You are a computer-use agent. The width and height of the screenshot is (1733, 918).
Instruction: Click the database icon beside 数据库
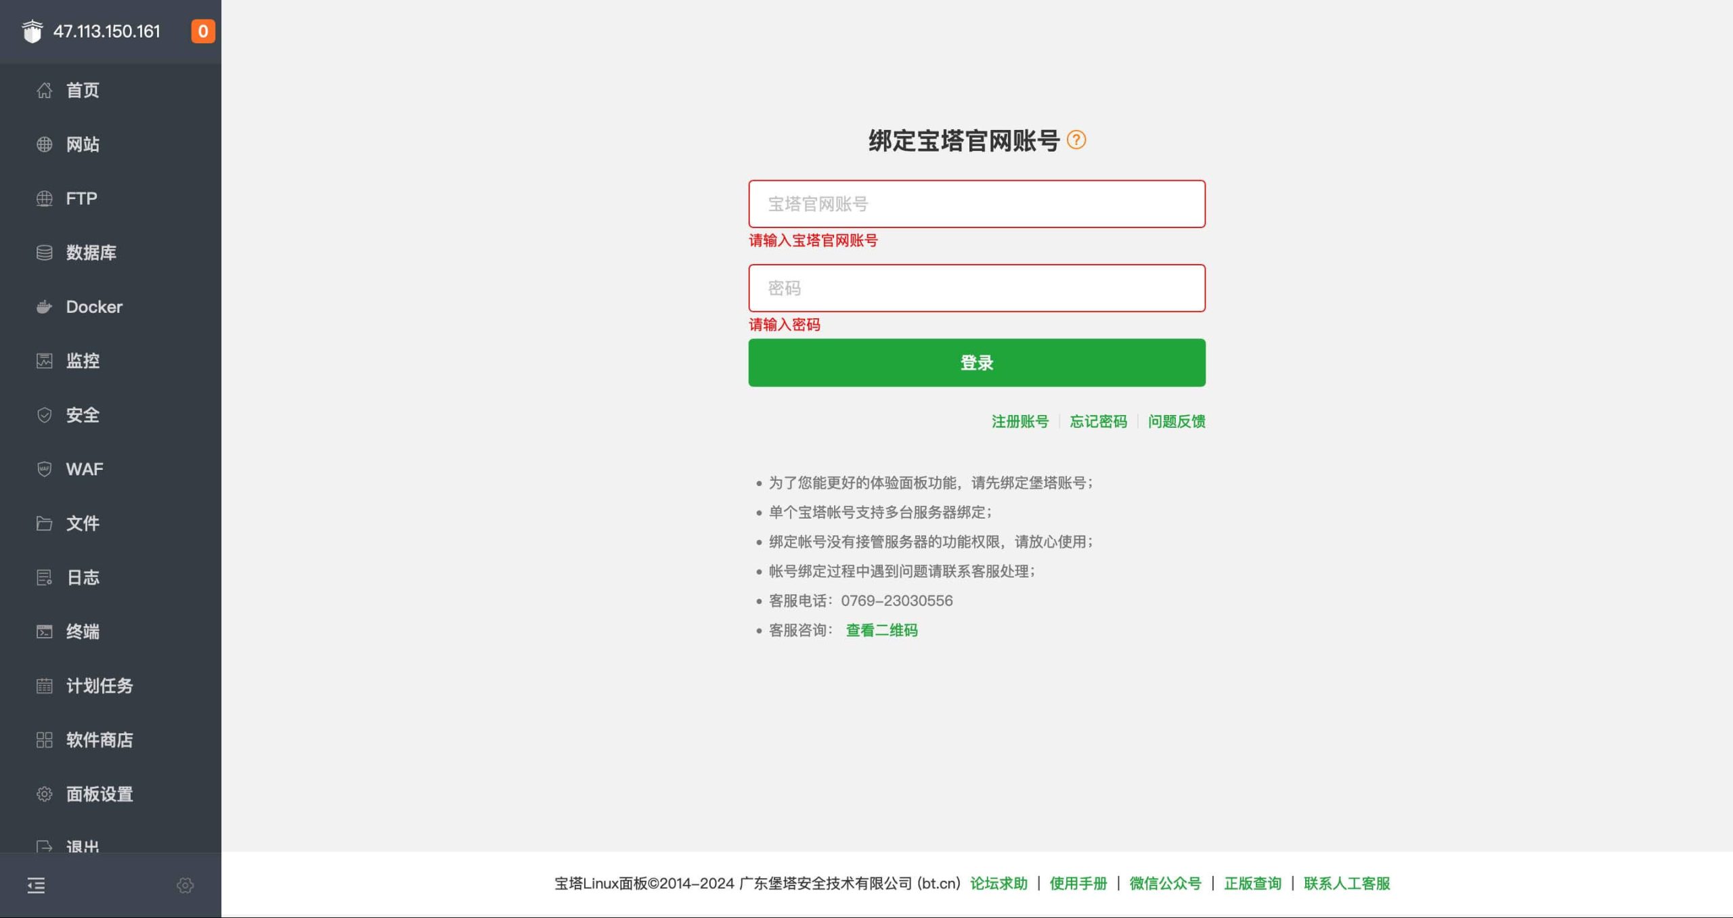44,253
